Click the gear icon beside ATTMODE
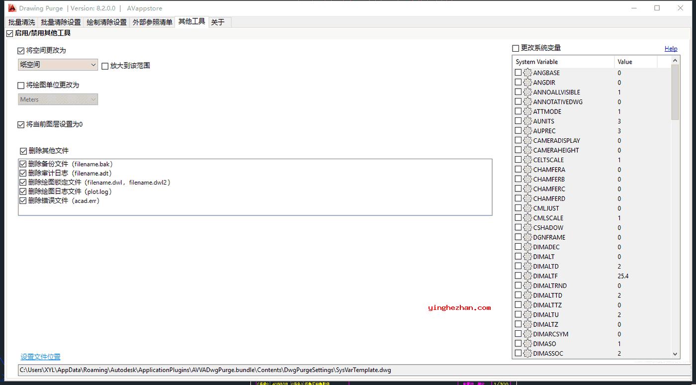The height and width of the screenshot is (385, 696). coord(527,111)
